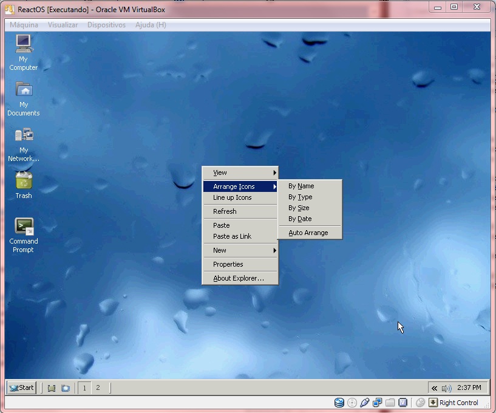
Task: Select Paste as Link
Action: point(240,236)
